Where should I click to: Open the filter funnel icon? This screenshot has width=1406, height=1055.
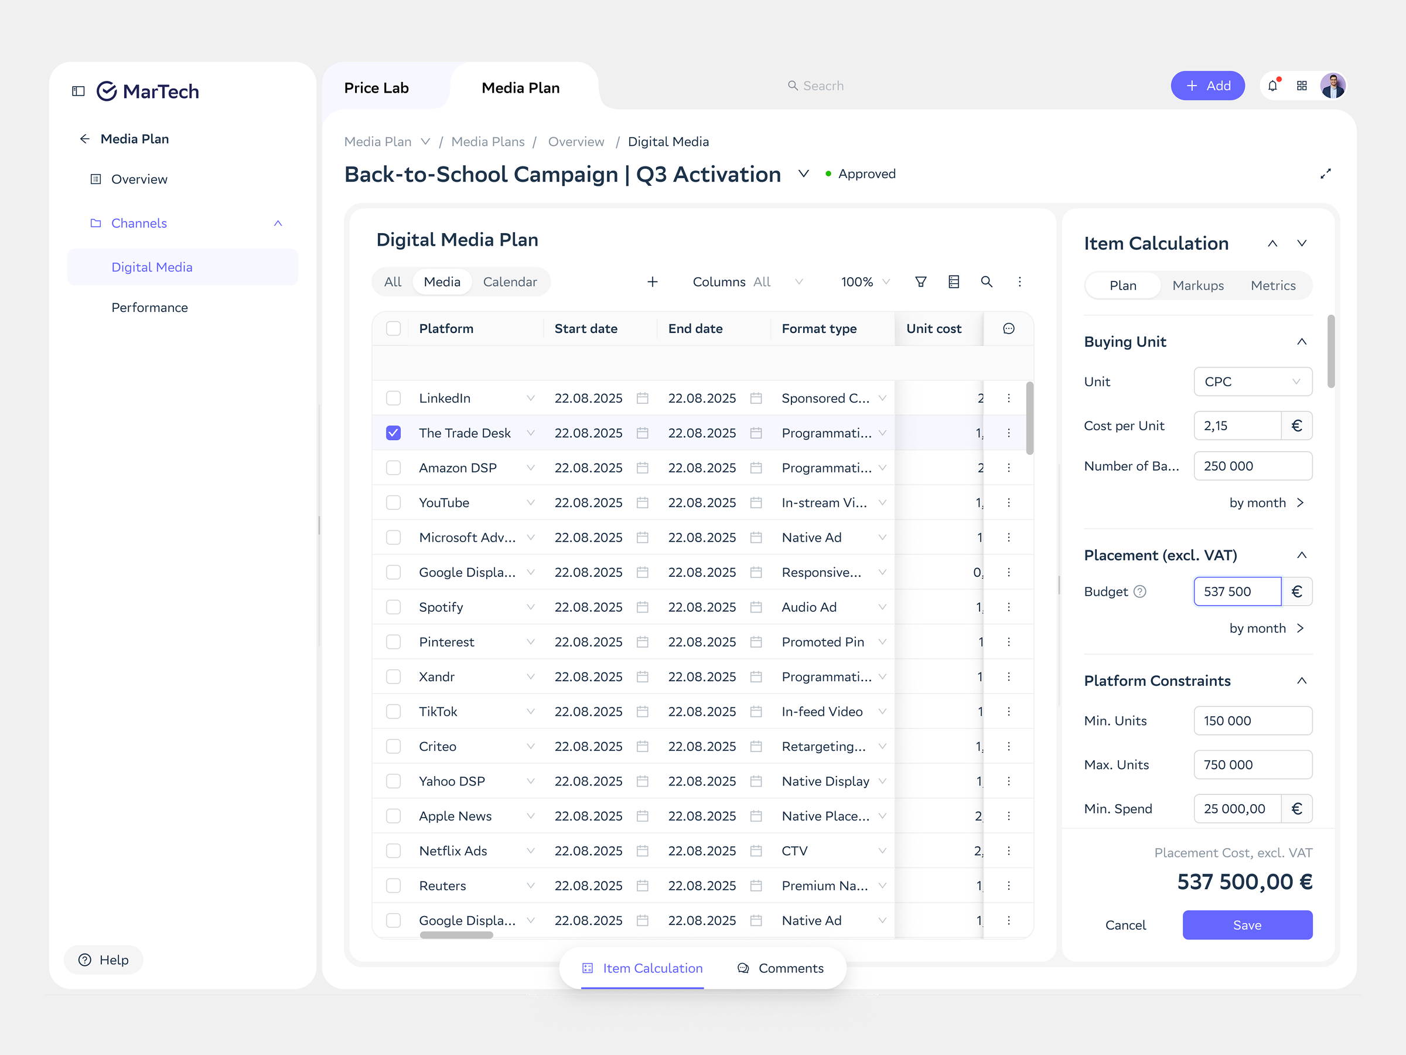click(920, 282)
